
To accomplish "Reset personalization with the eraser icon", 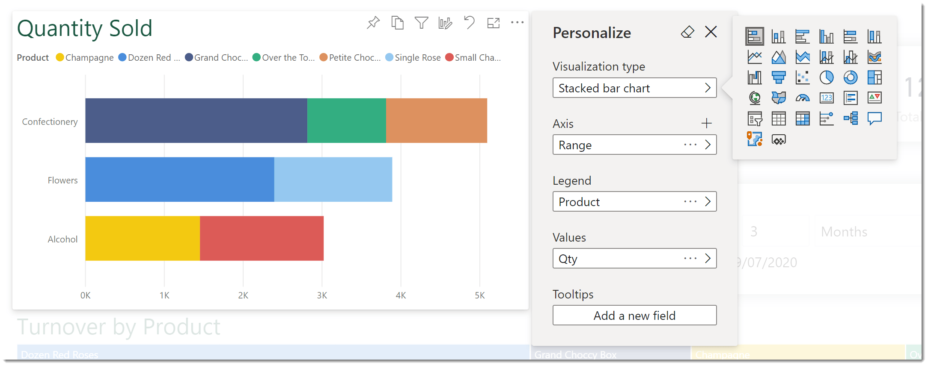I will [687, 32].
